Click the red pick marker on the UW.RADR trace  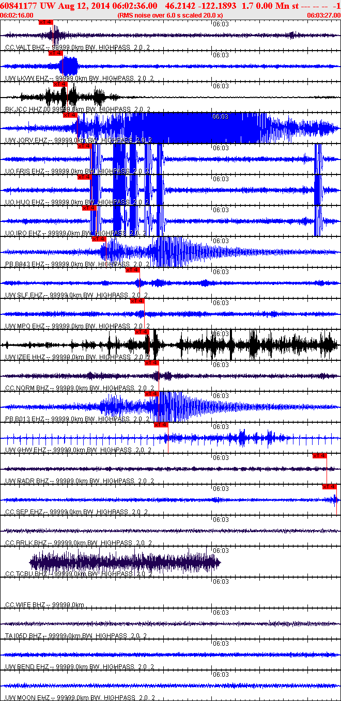pyautogui.click(x=320, y=455)
